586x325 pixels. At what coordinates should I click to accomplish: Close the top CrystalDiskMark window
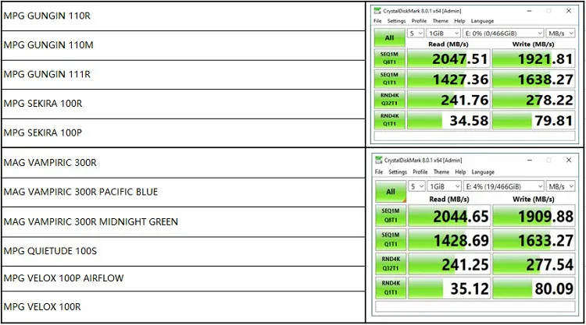tap(569, 11)
